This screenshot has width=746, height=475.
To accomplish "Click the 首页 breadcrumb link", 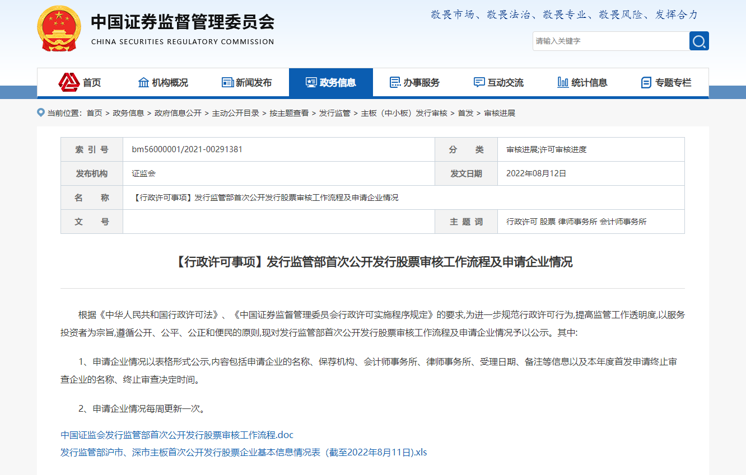I will click(x=94, y=113).
